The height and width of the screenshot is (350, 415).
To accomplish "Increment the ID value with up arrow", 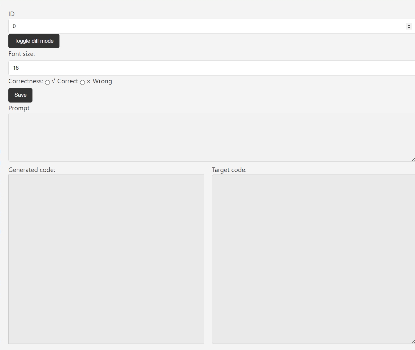I will 409,25.
